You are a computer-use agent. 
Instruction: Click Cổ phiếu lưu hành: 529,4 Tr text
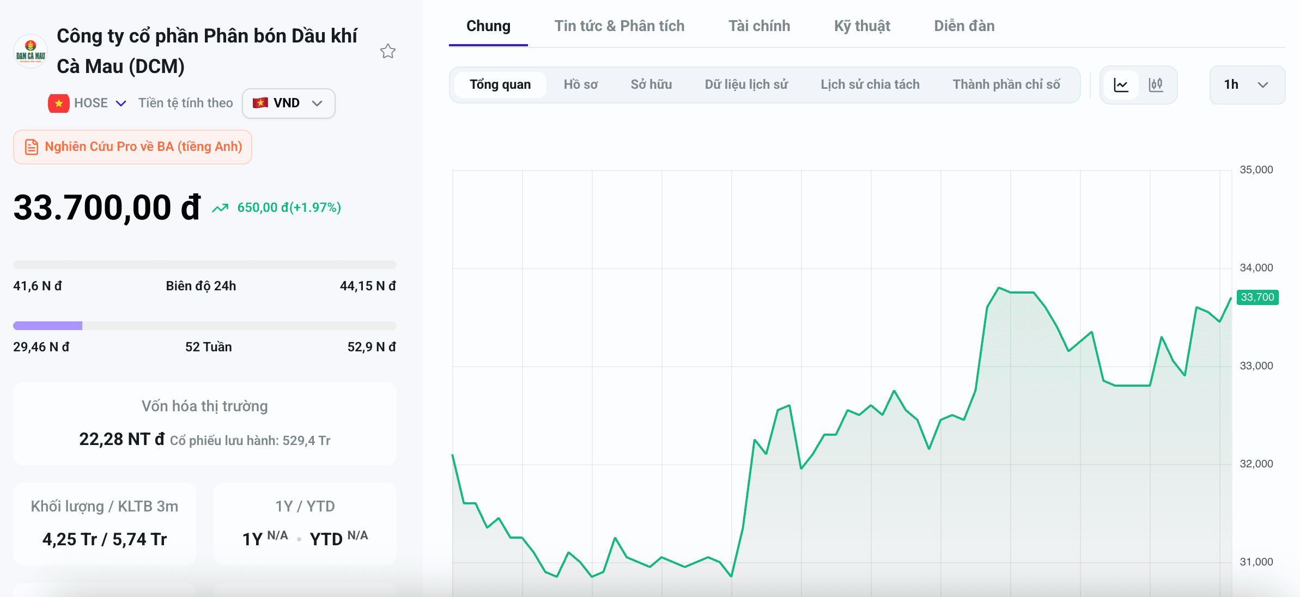pos(250,441)
